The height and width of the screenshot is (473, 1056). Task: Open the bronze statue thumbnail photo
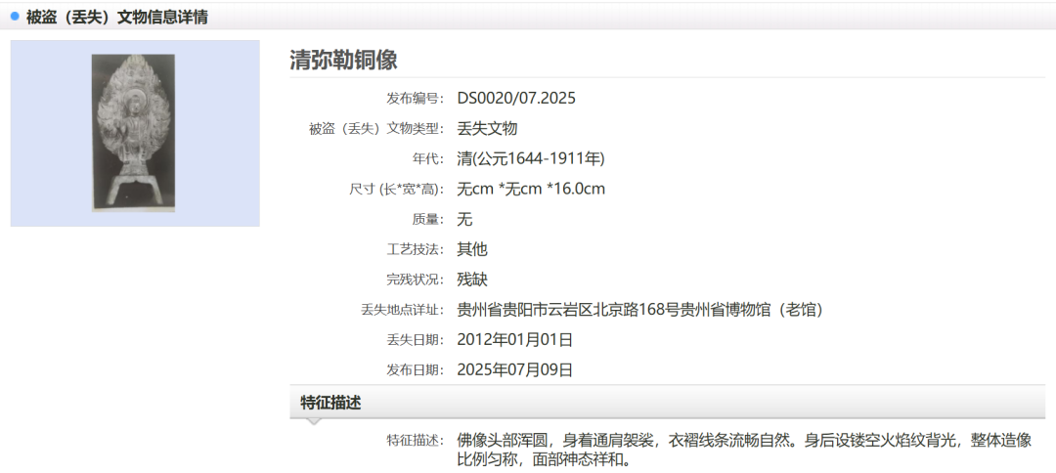(x=134, y=133)
